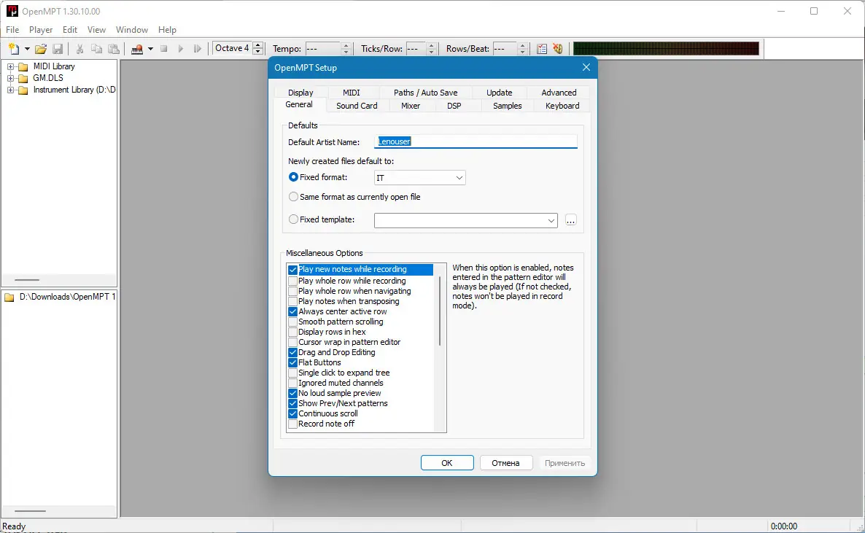The height and width of the screenshot is (533, 865).
Task: Click the Tempo spinner arrows
Action: [346, 49]
